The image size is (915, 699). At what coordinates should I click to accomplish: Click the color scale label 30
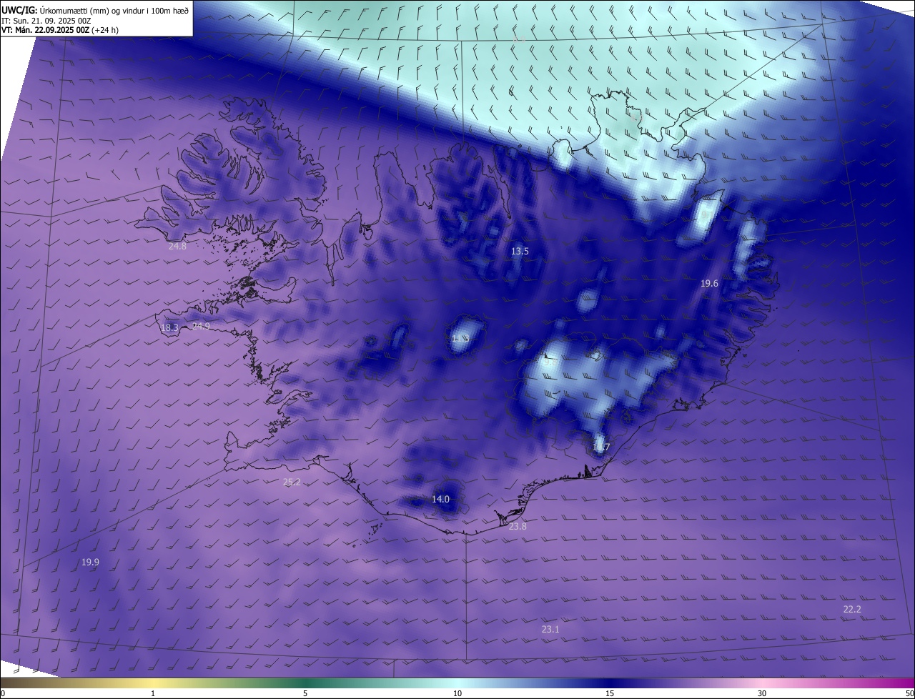[762, 694]
